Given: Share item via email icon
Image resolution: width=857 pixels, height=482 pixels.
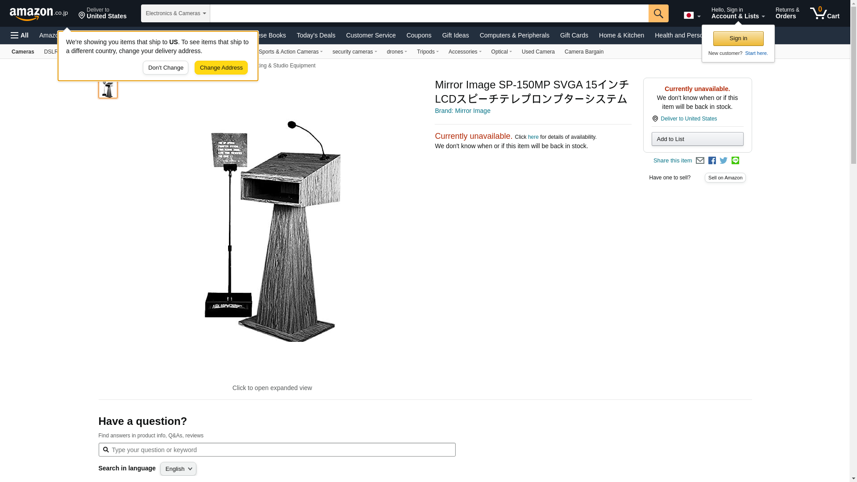Looking at the screenshot, I should [x=700, y=161].
